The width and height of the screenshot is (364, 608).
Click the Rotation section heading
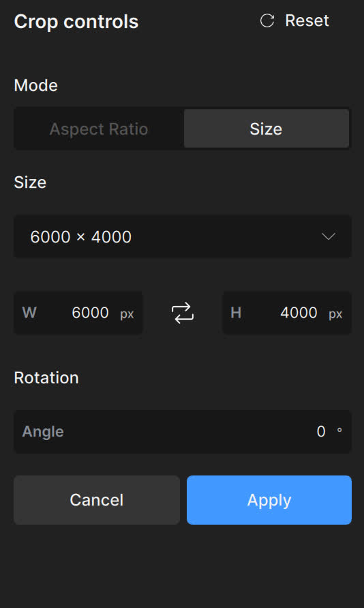[46, 378]
